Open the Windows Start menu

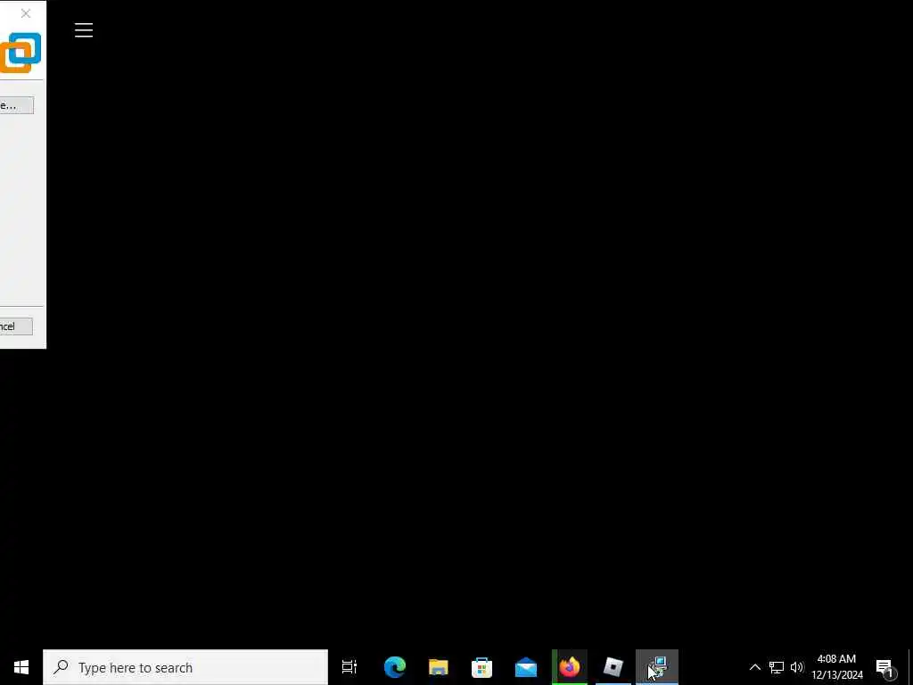tap(21, 667)
